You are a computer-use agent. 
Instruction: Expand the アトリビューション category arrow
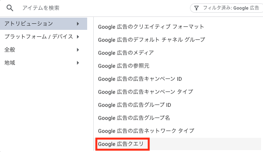pos(78,24)
